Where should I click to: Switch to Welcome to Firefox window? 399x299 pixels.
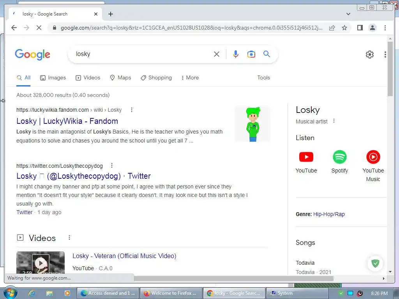coord(171,293)
